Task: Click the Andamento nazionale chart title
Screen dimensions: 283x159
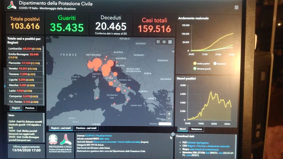Action: (193, 18)
